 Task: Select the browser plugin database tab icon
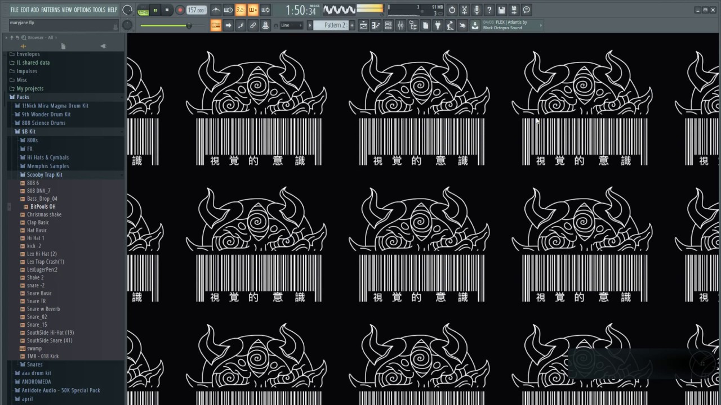(103, 46)
